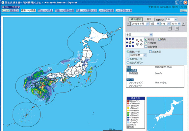Open the 8時 hour dropdown
189x131 pixels.
(165, 24)
